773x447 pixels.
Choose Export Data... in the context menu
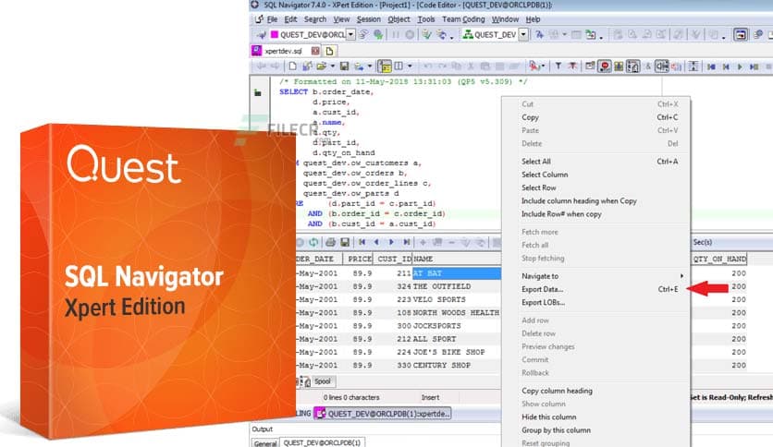(x=596, y=289)
